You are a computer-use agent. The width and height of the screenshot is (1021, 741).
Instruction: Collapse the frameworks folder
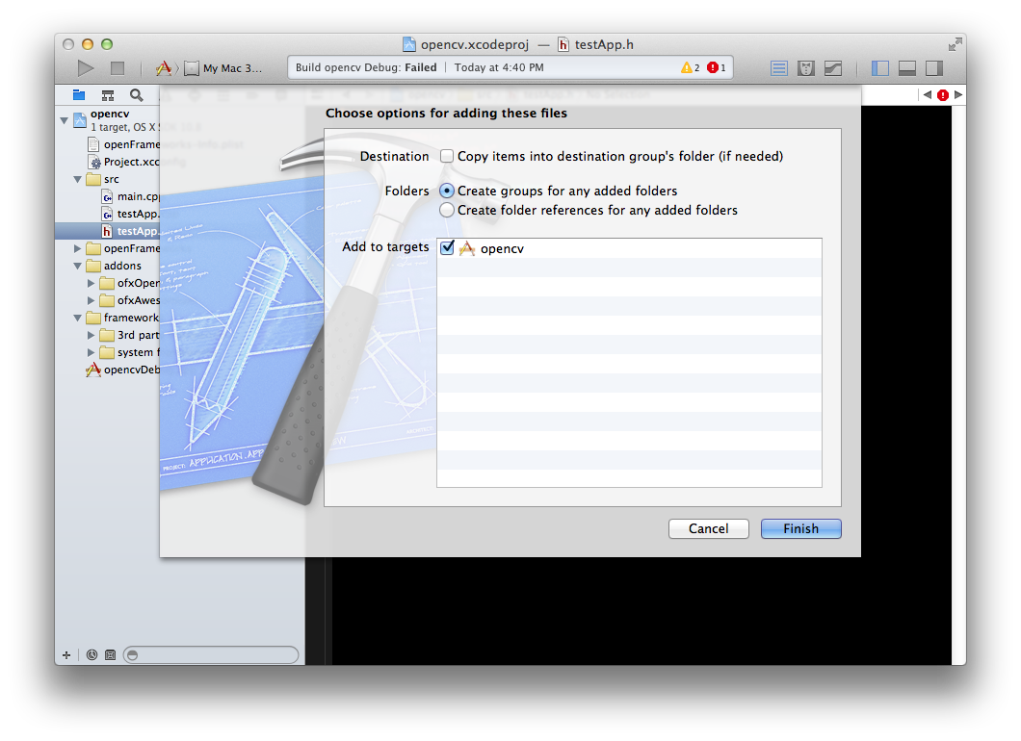point(77,318)
